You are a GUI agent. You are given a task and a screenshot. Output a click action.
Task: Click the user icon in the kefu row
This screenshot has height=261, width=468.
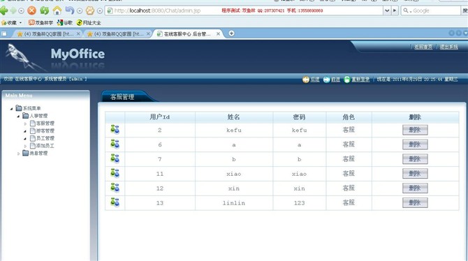115,130
